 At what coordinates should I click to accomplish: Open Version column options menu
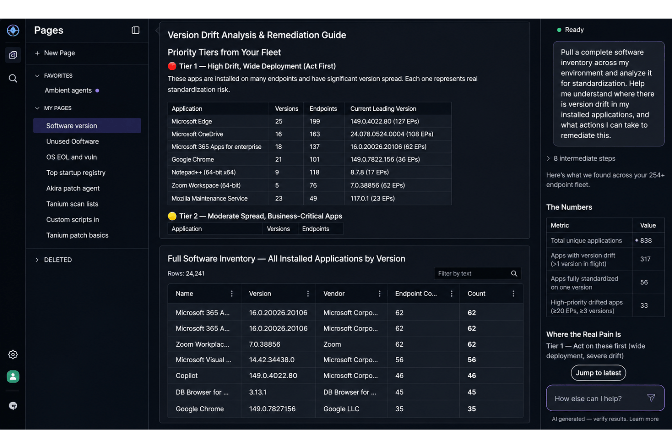coord(308,294)
